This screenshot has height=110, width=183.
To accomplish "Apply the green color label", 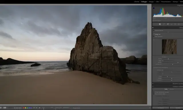I will click(x=27, y=108).
